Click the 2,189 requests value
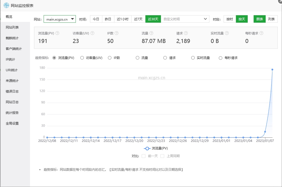The image size is (282, 187). tap(183, 41)
